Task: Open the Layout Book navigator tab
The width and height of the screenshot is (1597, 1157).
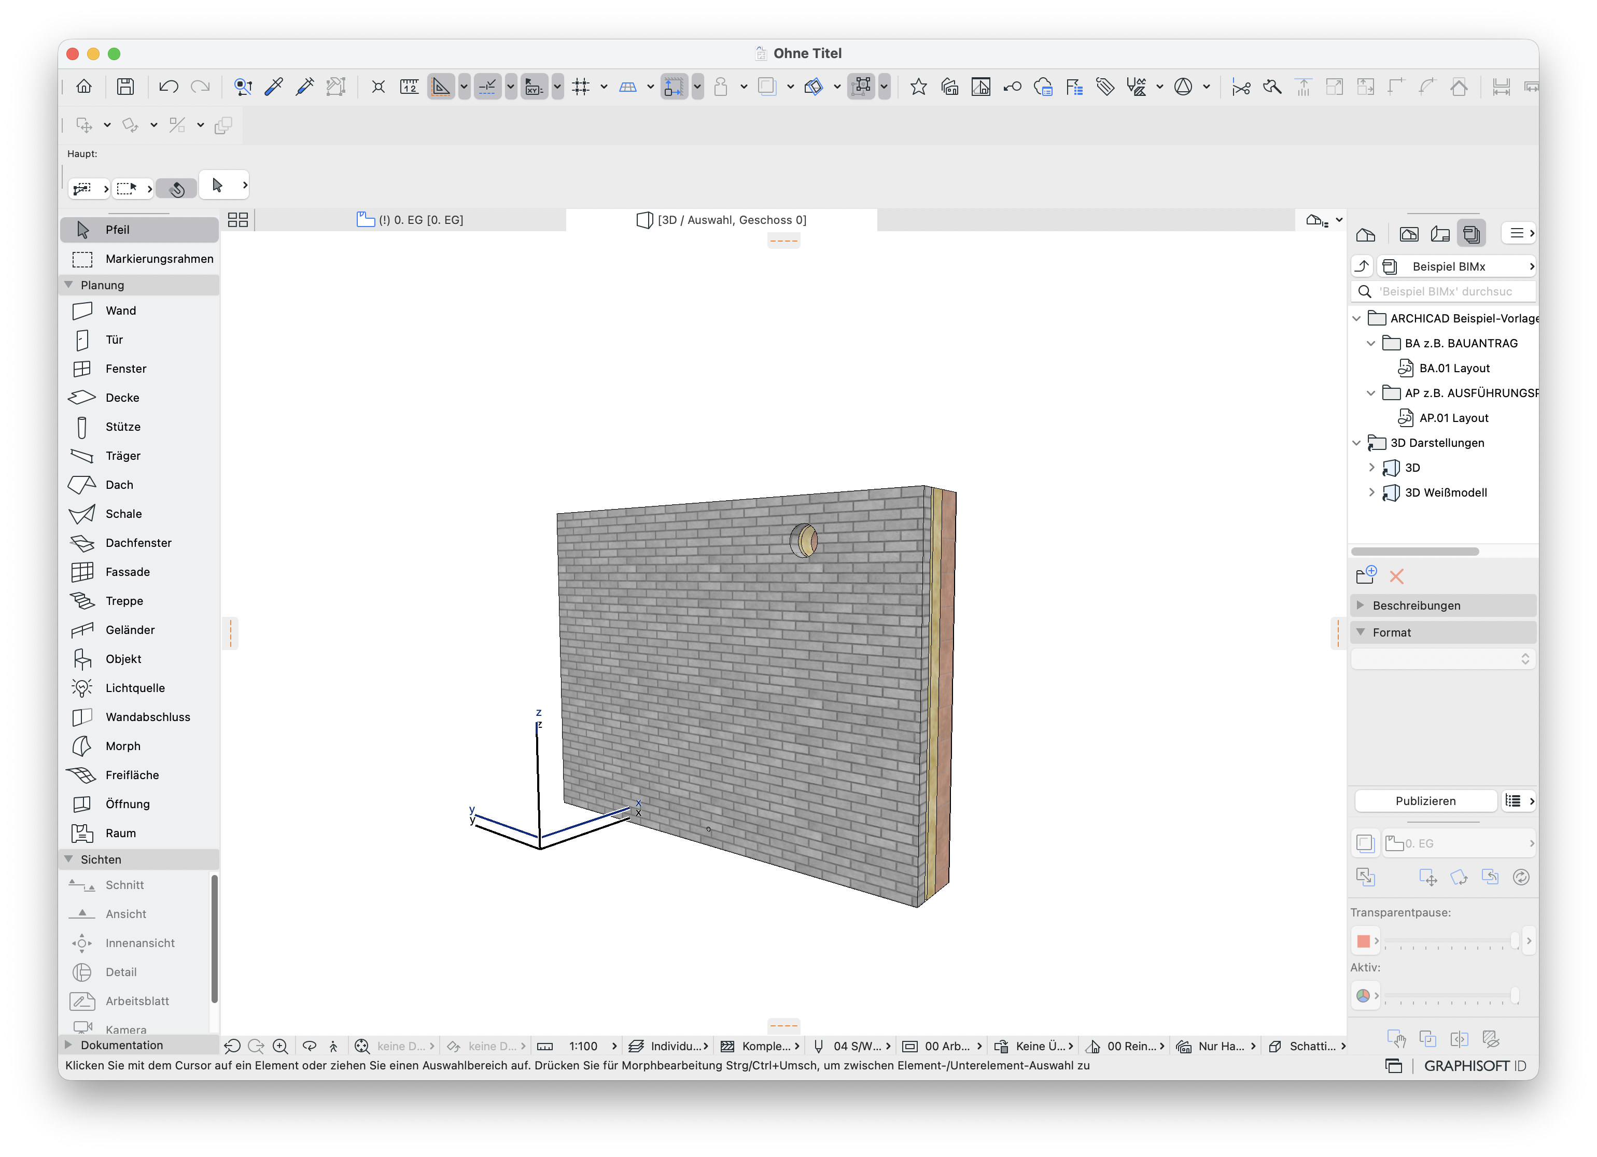Action: (x=1440, y=234)
